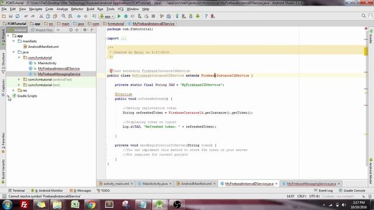Viewport: 374px width, 210px height.
Task: Select the Project Files view tab
Action: pyautogui.click(x=41, y=30)
